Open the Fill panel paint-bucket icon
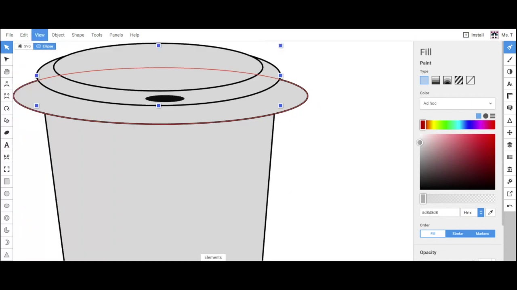Screen dimensions: 517x290 tap(510, 47)
